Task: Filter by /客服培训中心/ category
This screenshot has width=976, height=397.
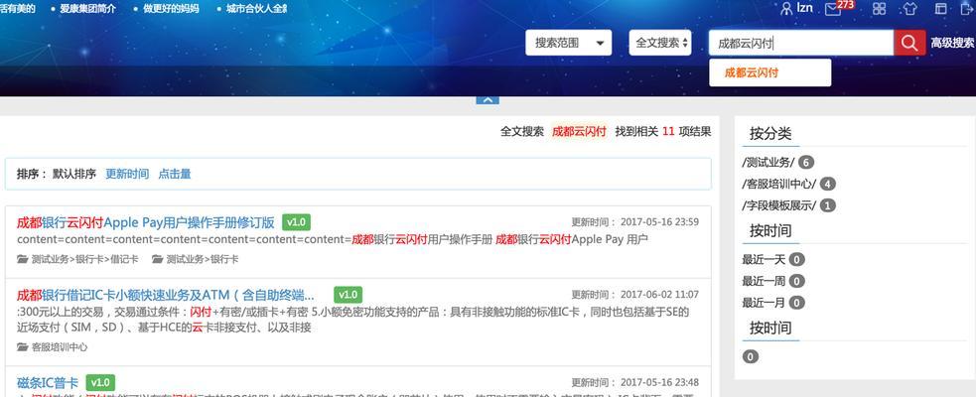Action: tap(778, 184)
